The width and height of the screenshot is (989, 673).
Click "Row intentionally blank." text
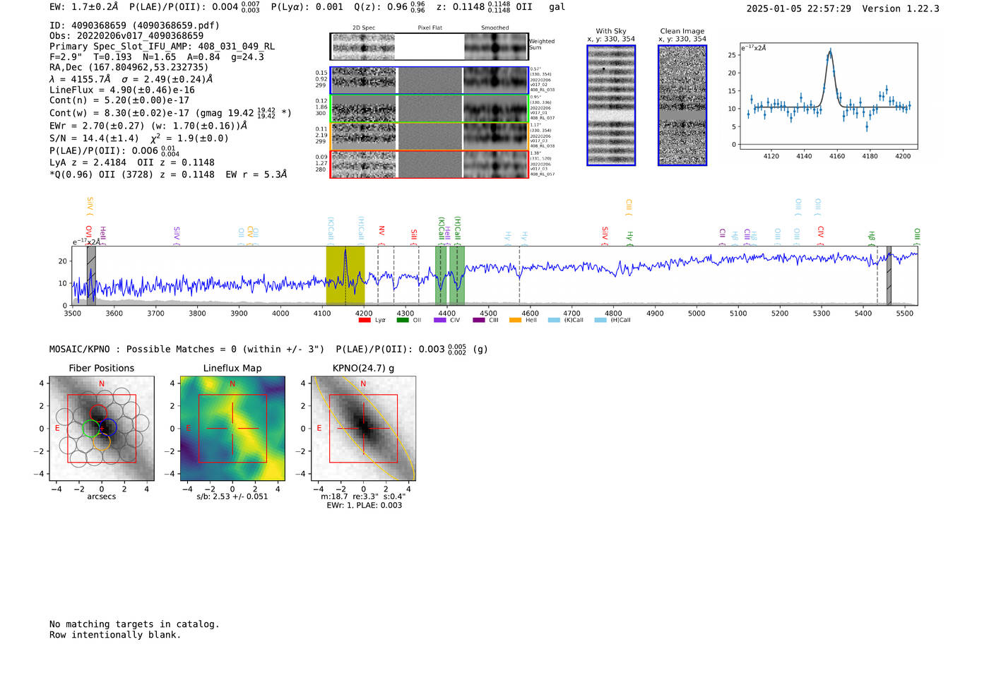point(115,635)
